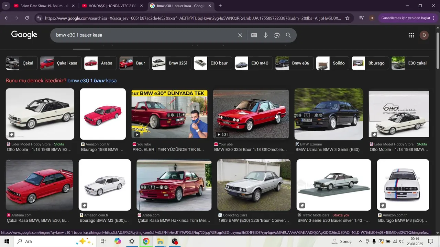Screen dimensions: 440x247
Task: Focus the browser address bar URL
Action: click(x=193, y=18)
